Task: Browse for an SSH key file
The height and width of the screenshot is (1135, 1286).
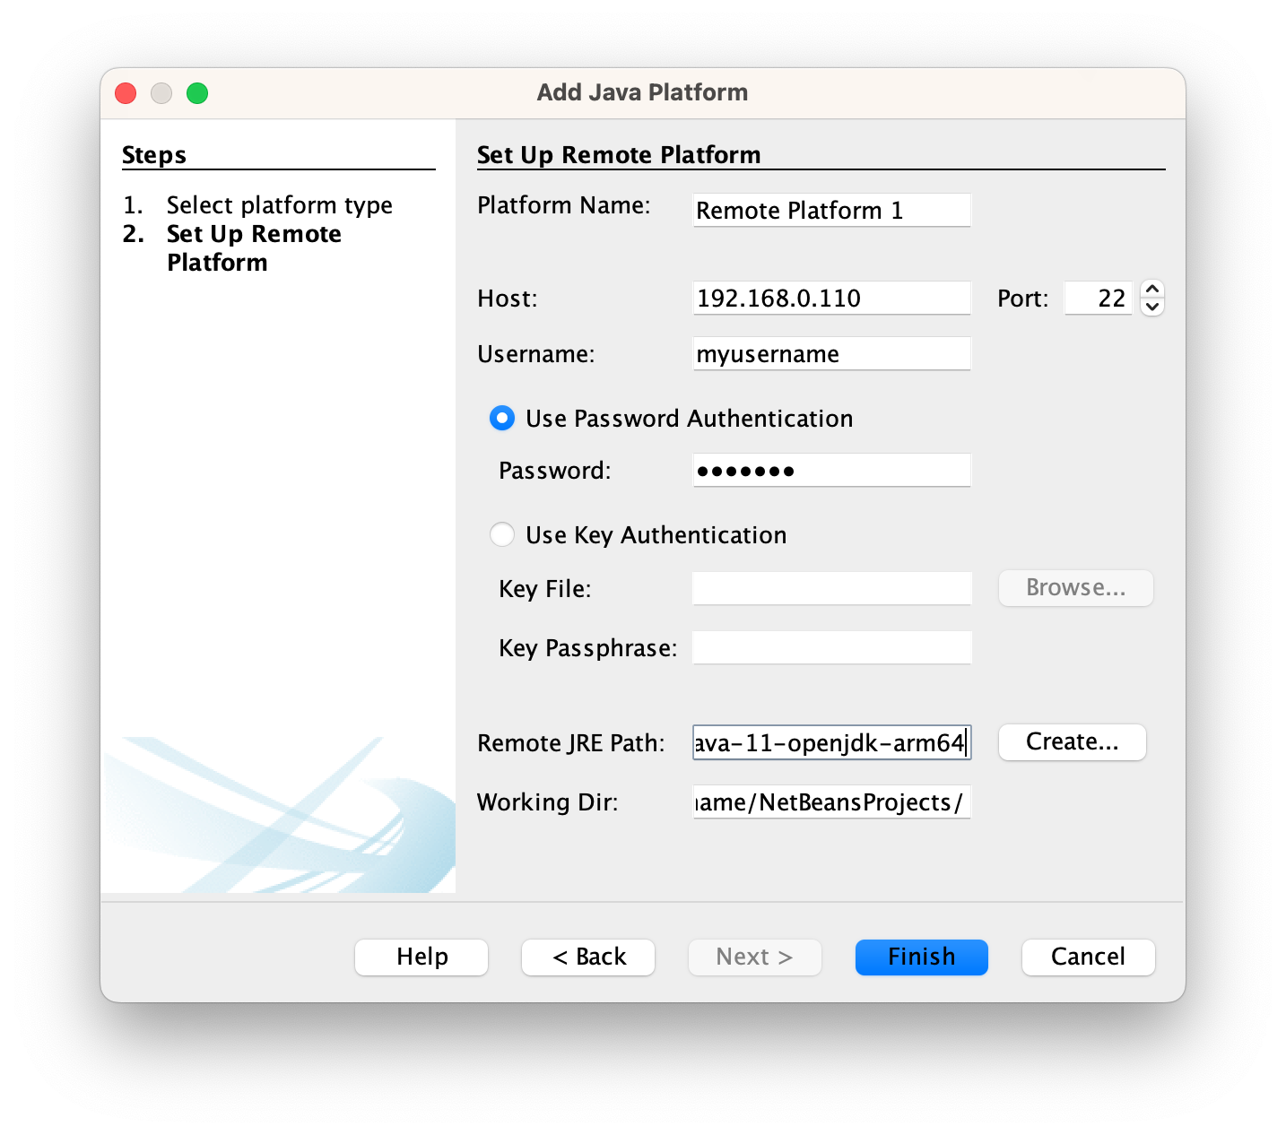Action: tap(1075, 588)
